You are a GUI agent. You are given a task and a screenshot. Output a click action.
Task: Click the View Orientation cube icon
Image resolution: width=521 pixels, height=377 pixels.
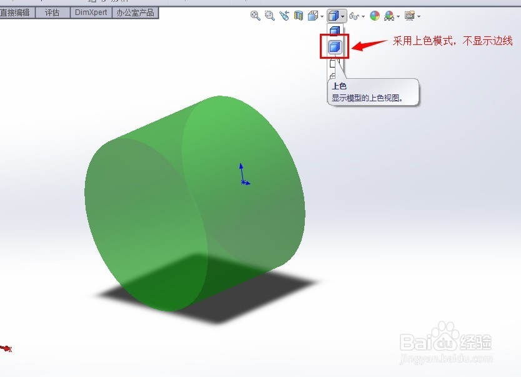[x=313, y=16]
